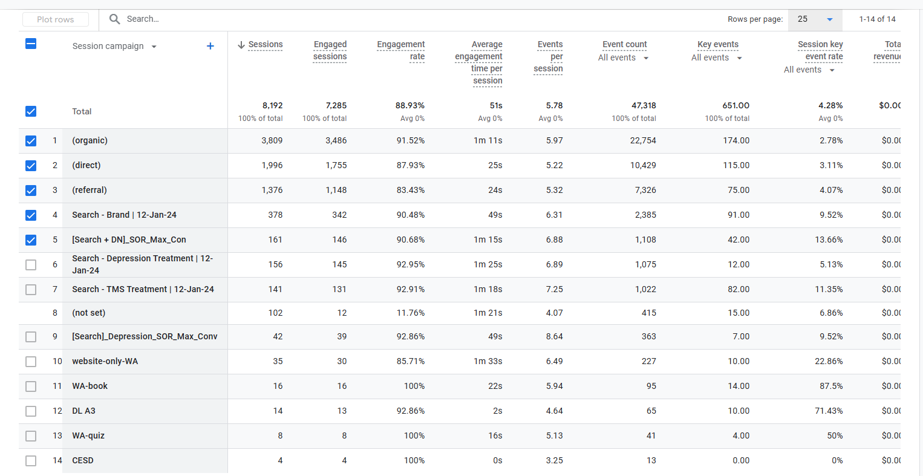
Task: Select the CESD row checkbox
Action: click(31, 461)
